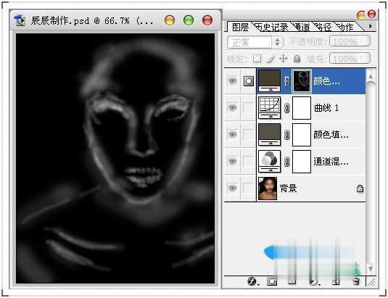Select the 颜色填 layer name
The width and height of the screenshot is (388, 298).
[x=331, y=135]
